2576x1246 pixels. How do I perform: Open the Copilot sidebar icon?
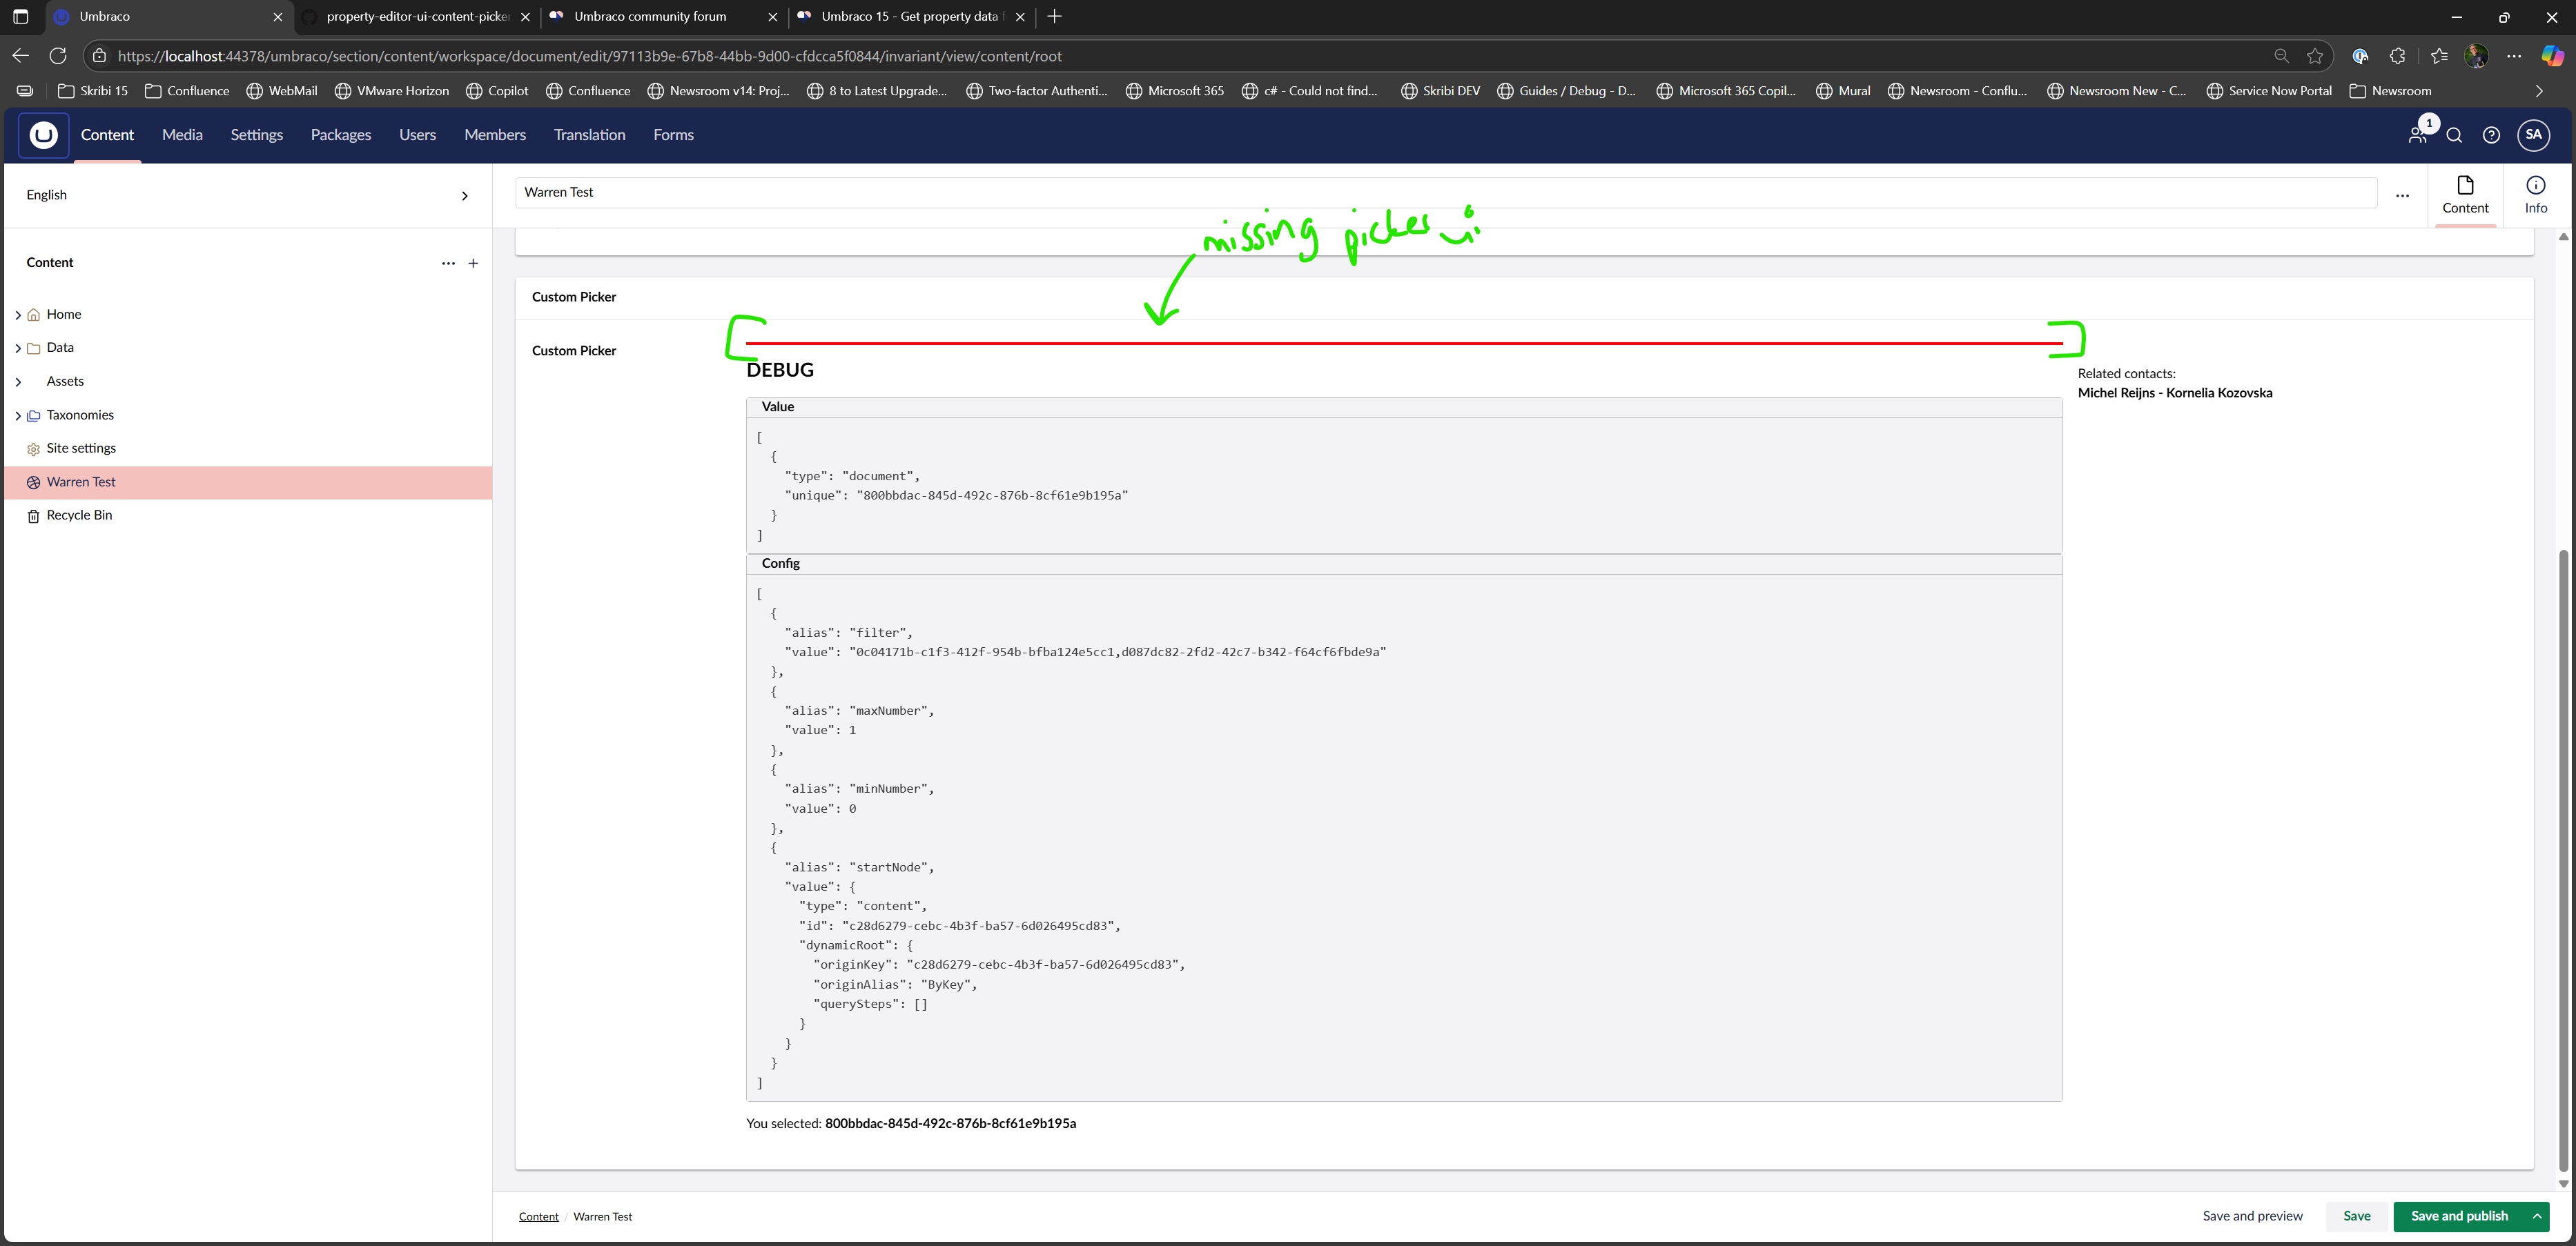pyautogui.click(x=2552, y=56)
